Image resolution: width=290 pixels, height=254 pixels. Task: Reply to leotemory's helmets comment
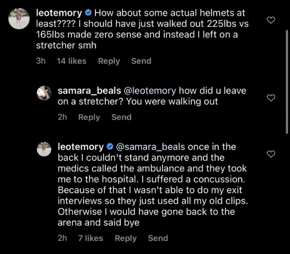[x=109, y=61]
